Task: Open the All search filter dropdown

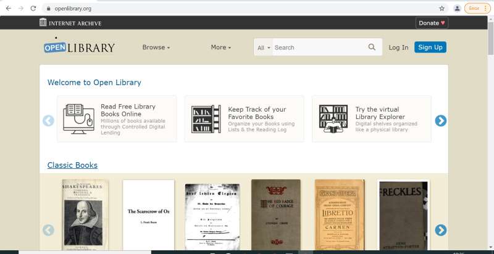Action: pos(264,47)
